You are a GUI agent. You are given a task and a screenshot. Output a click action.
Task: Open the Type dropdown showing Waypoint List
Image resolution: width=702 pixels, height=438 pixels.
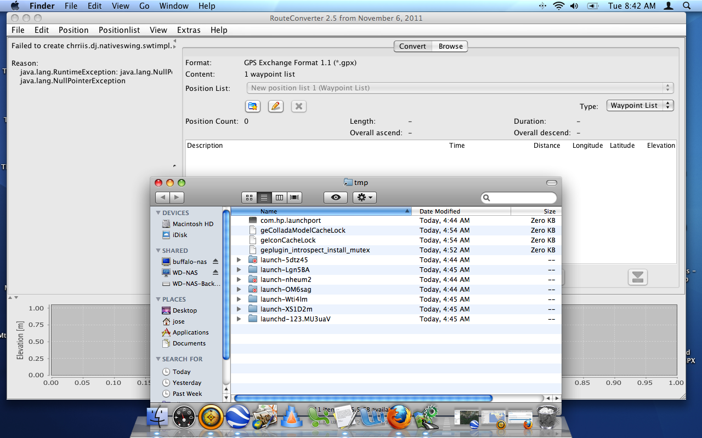[639, 106]
